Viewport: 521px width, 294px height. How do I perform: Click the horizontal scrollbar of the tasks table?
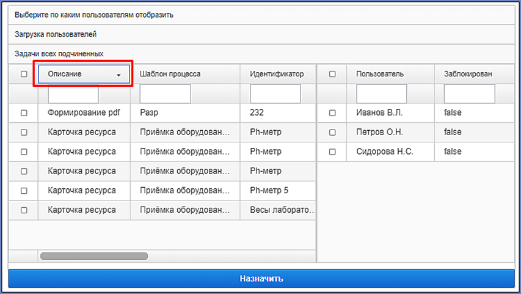pyautogui.click(x=94, y=256)
